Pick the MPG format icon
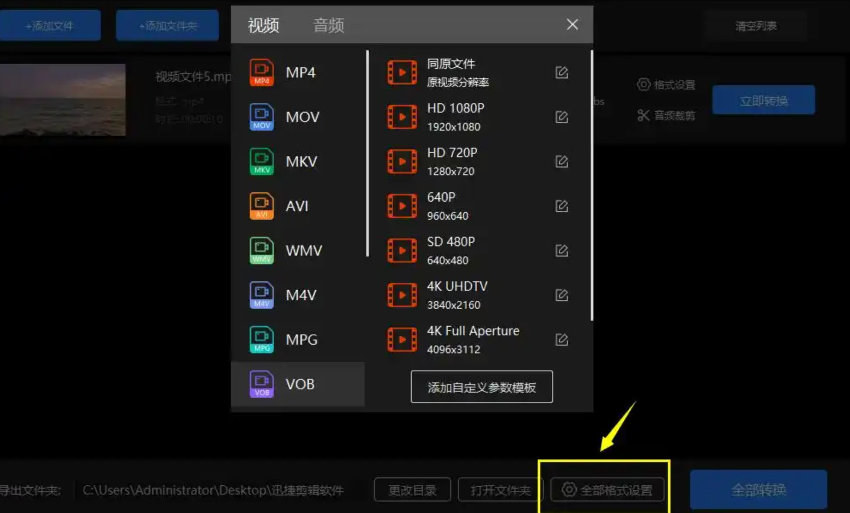Screen dimensions: 850x513 point(262,340)
